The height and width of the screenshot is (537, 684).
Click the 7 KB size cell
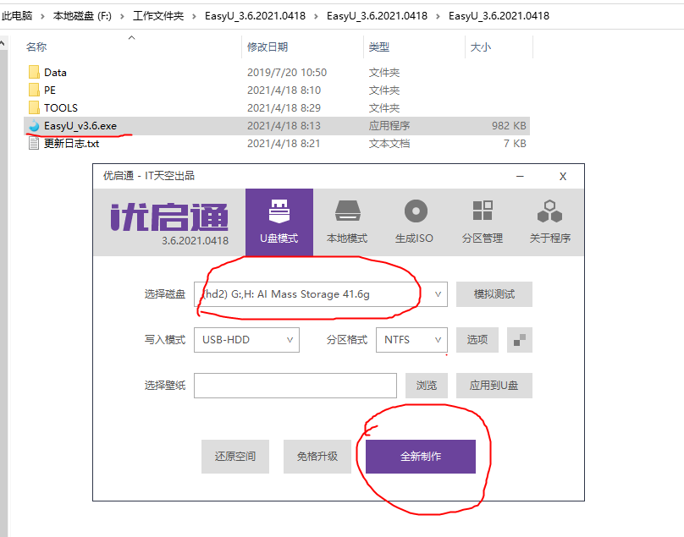pyautogui.click(x=515, y=144)
